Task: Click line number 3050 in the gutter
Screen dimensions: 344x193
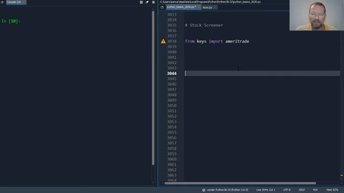Action: point(171,106)
